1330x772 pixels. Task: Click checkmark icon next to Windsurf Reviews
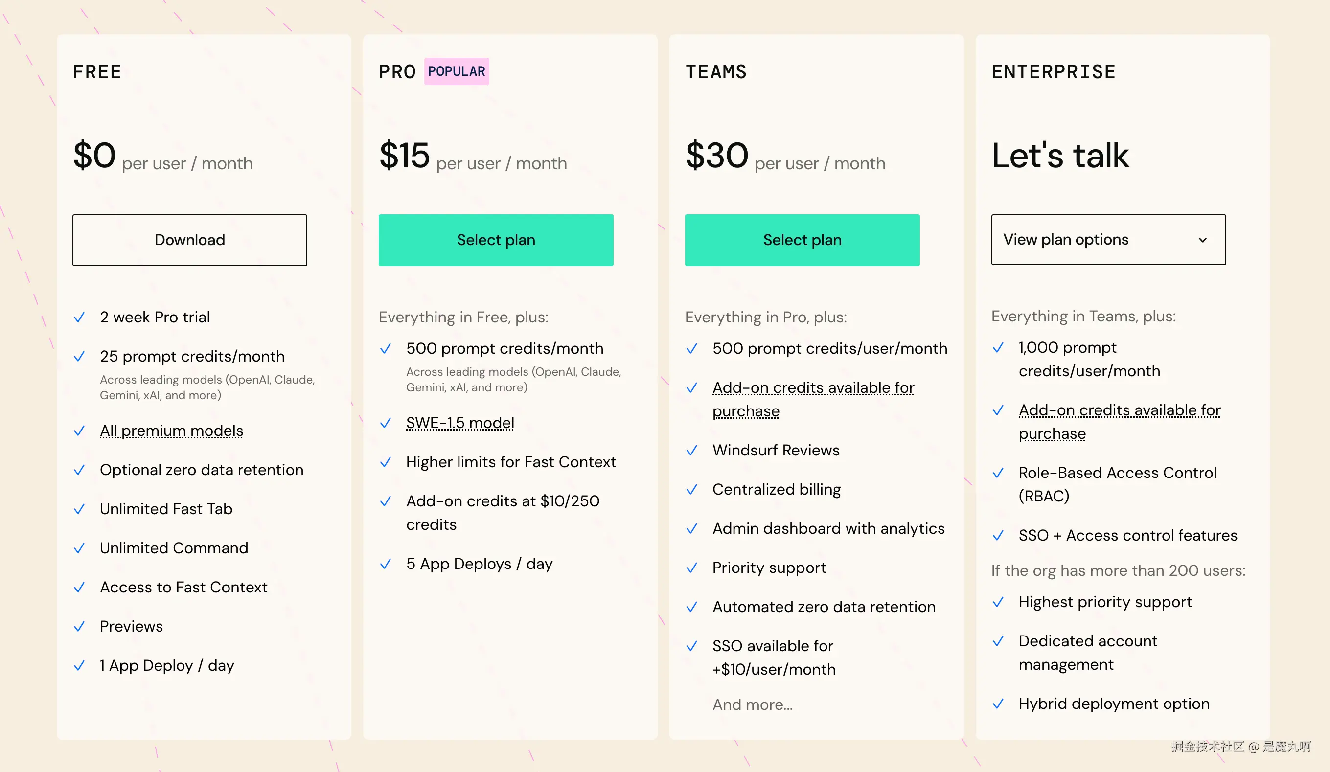(691, 450)
